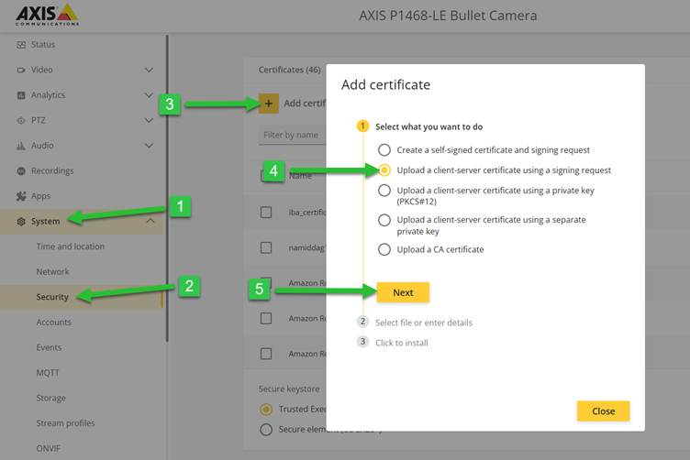Open the Events settings
Image resolution: width=690 pixels, height=460 pixels.
point(49,347)
